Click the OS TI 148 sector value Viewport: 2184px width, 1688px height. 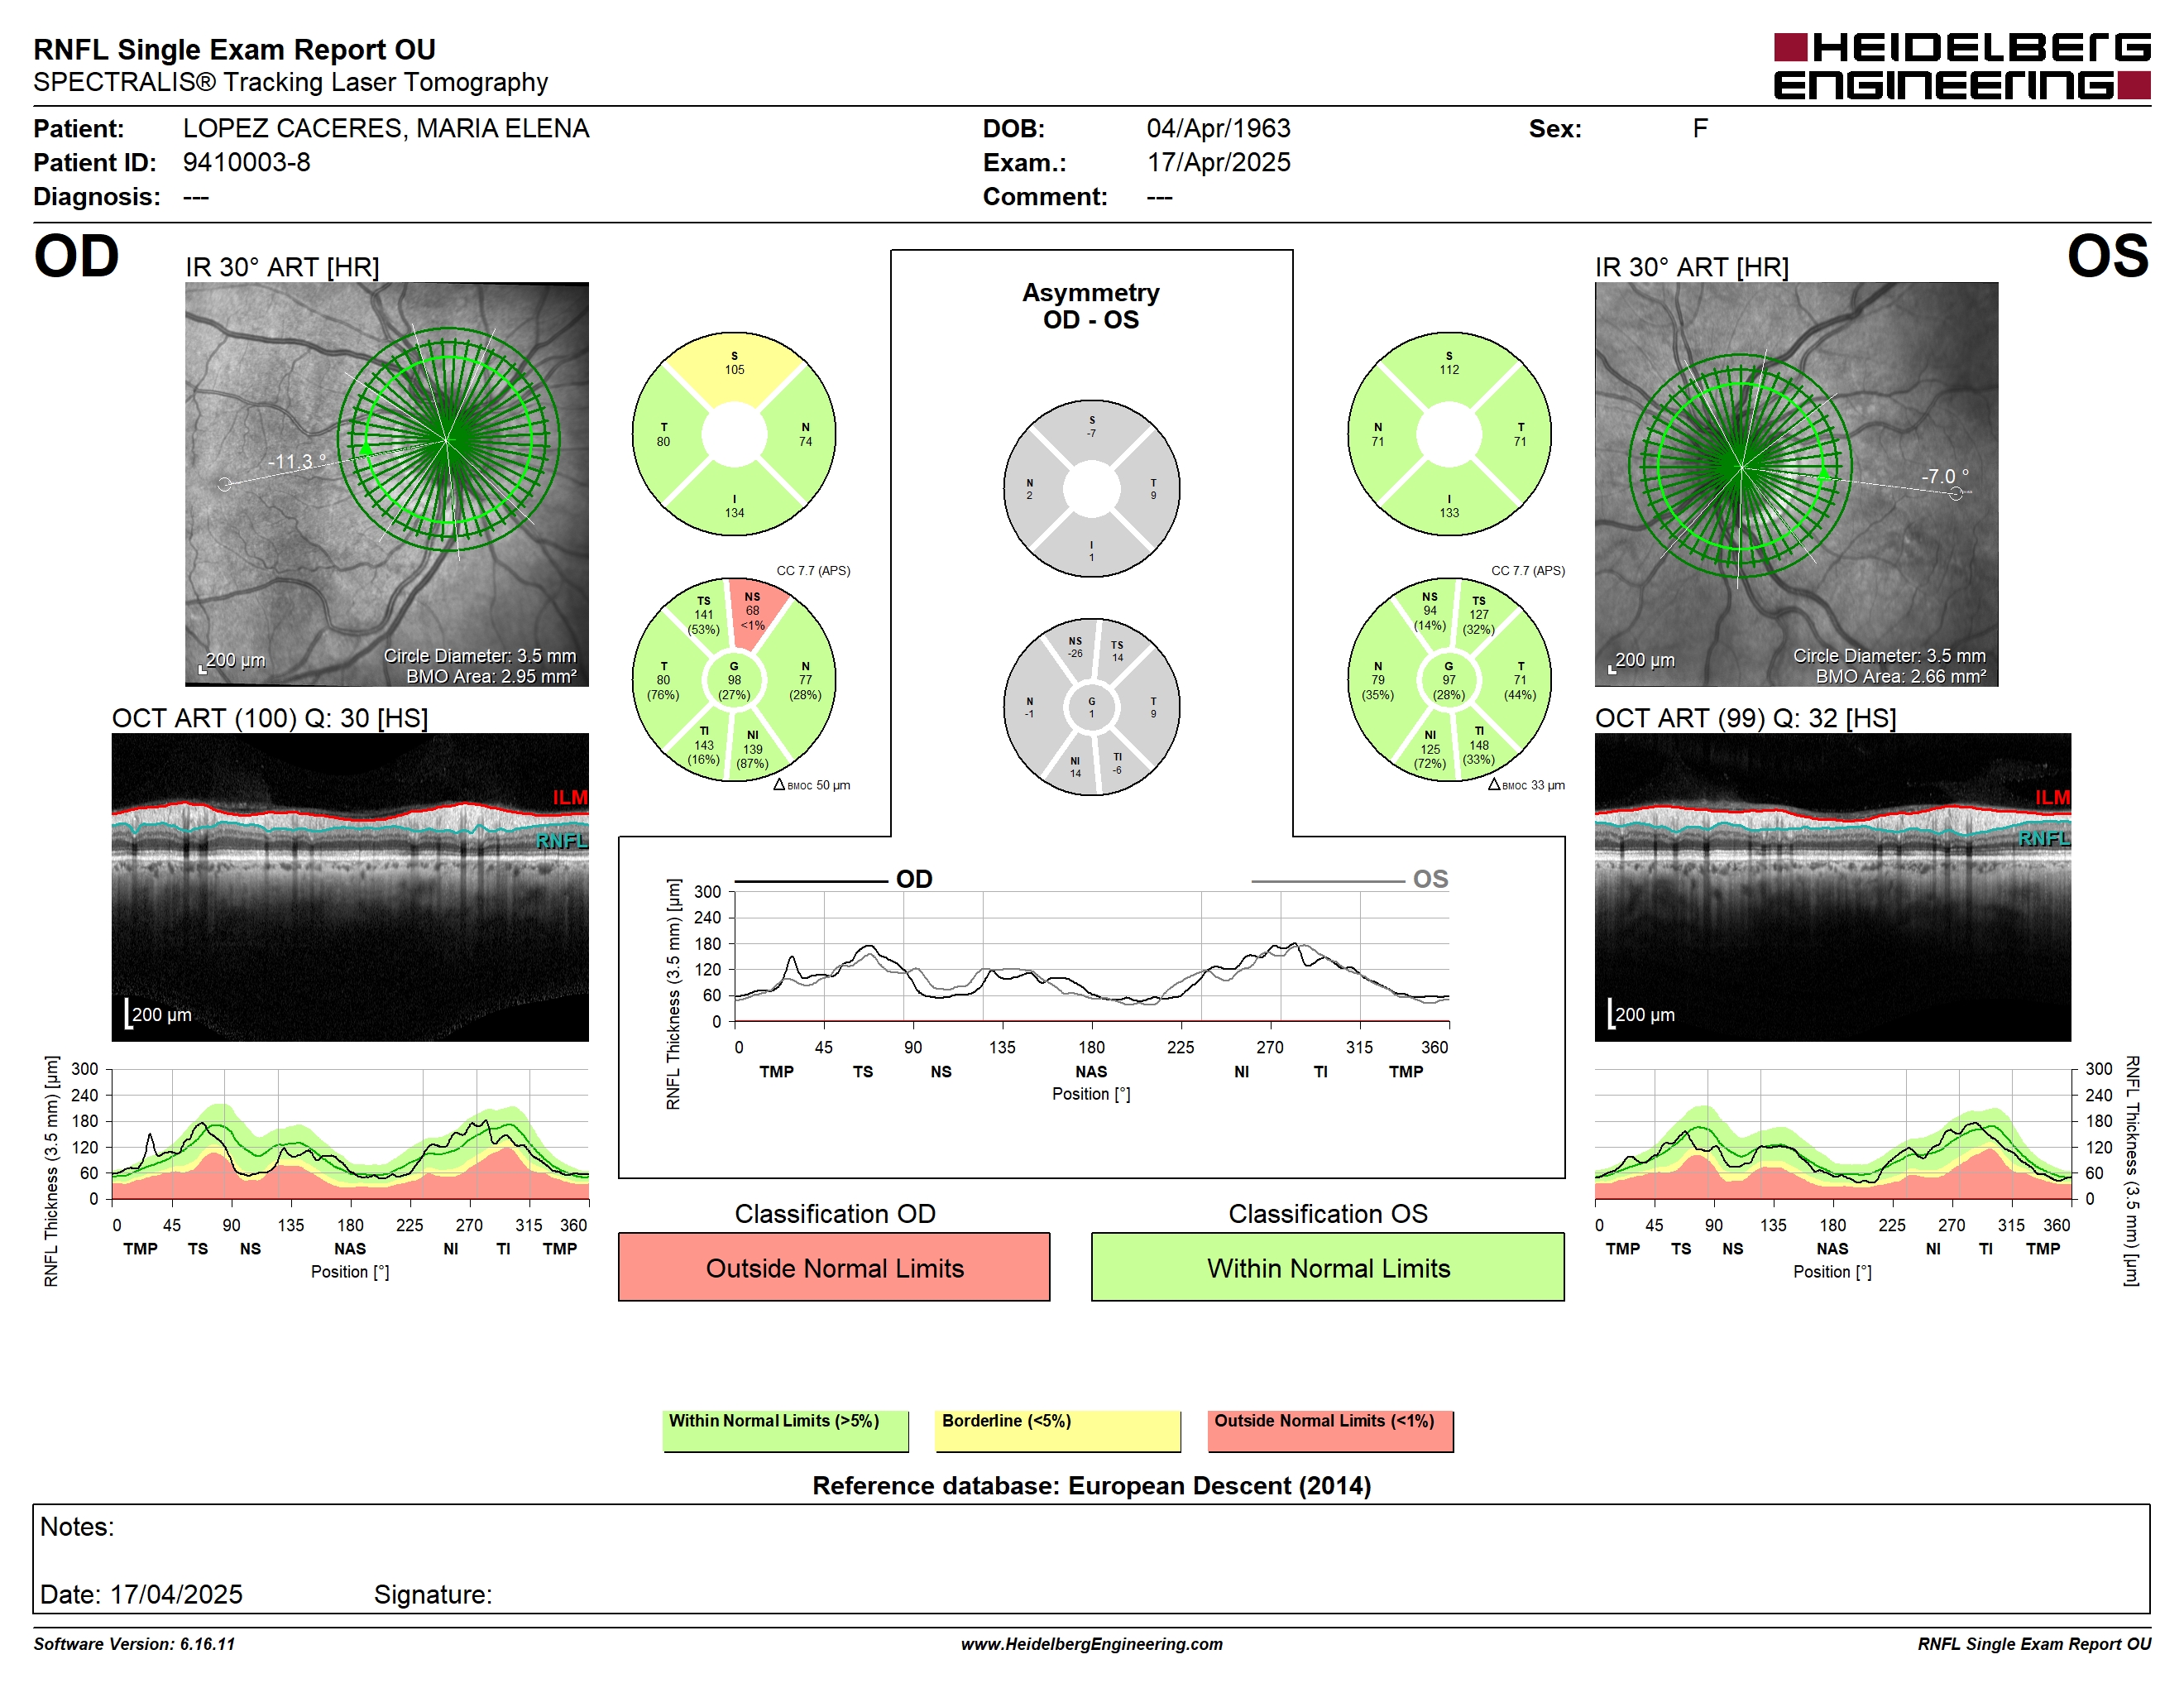coord(1479,746)
